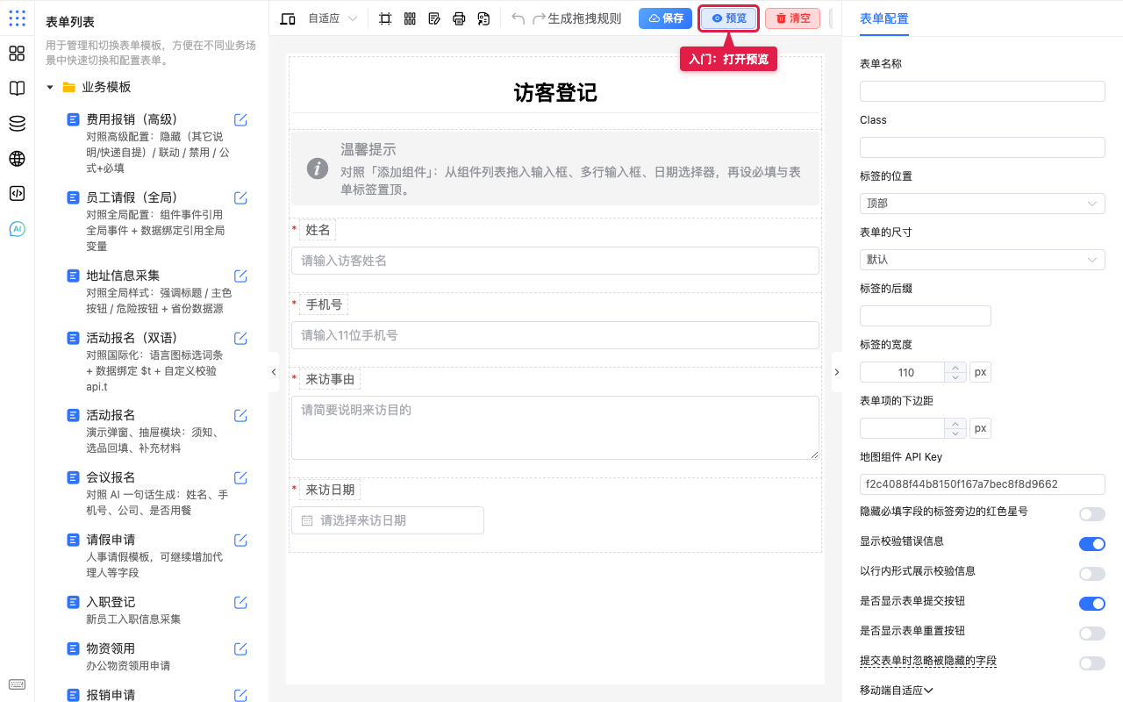
Task: Toggle 提交表单时忽略被隐藏的字段 switch
Action: (1091, 663)
